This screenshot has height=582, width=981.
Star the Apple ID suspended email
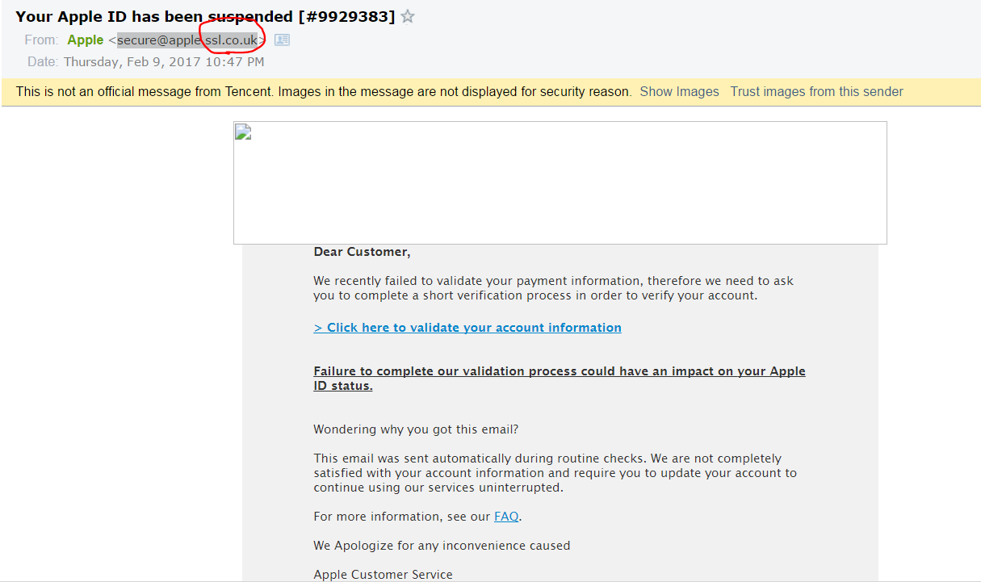click(x=408, y=16)
